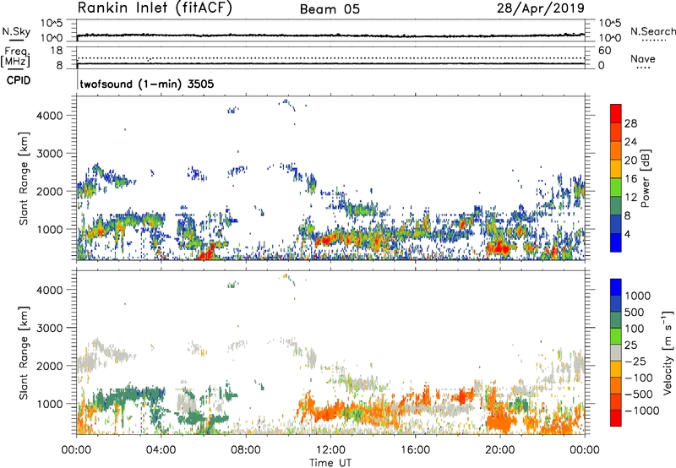The height and width of the screenshot is (468, 676).
Task: Click the 'N.Search' legend label
Action: click(x=652, y=31)
